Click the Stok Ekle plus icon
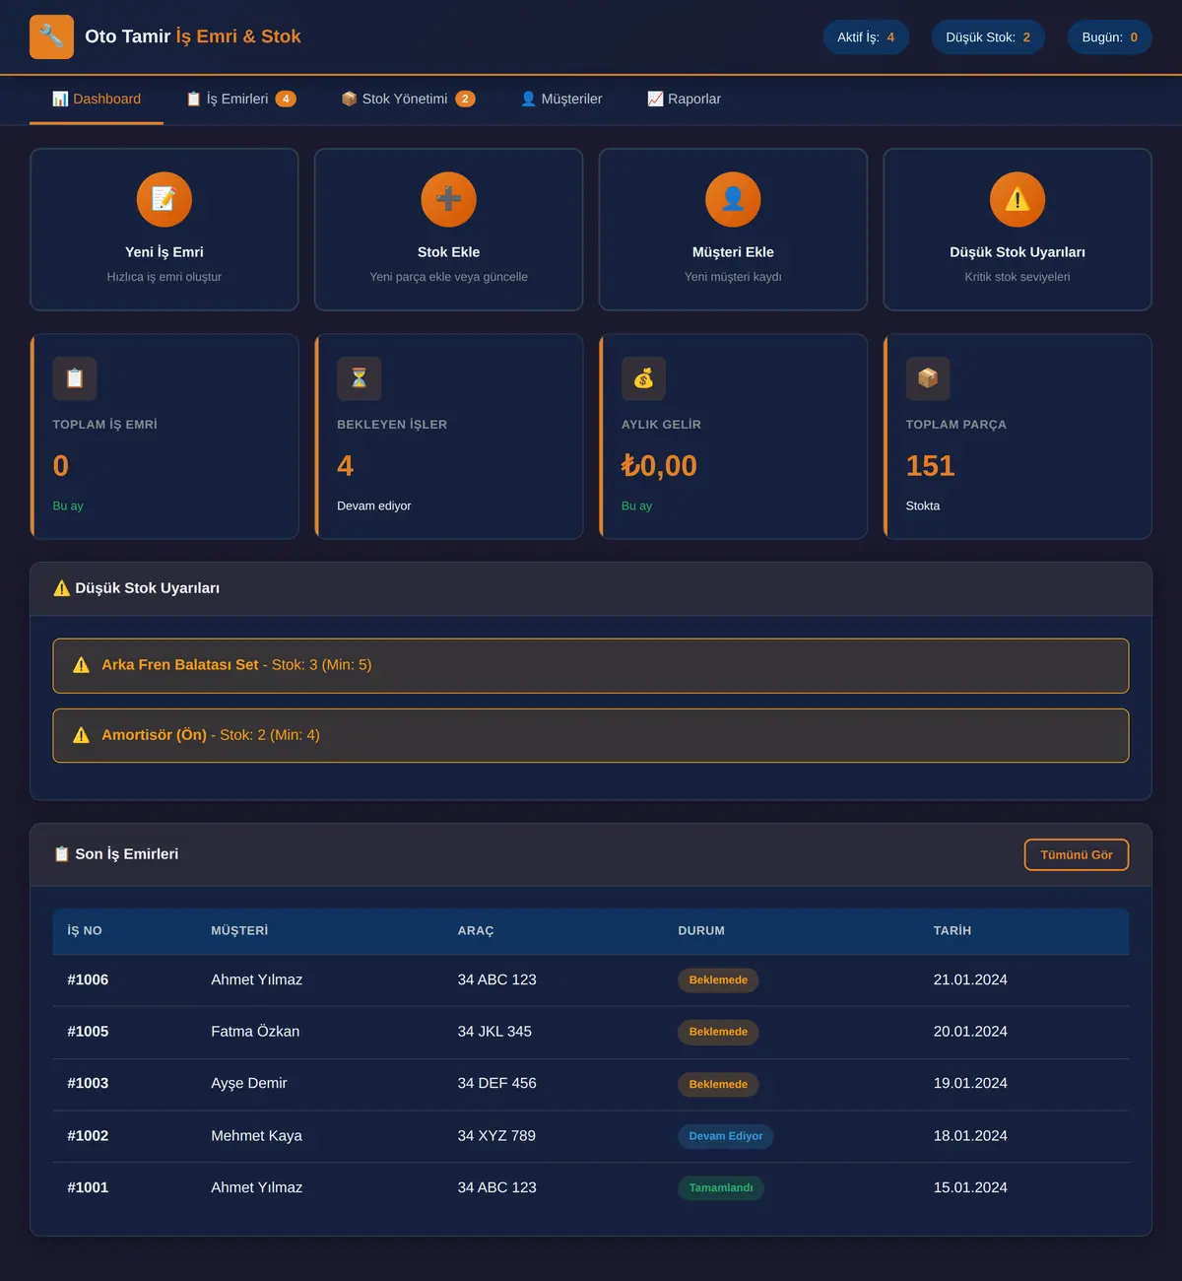The width and height of the screenshot is (1182, 1281). pyautogui.click(x=448, y=199)
